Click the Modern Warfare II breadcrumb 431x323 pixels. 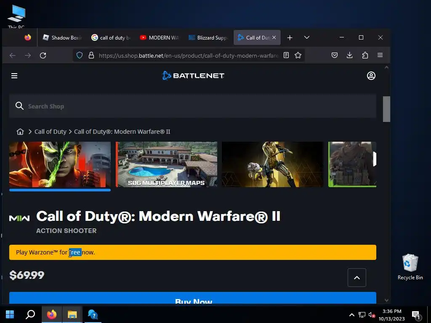(x=122, y=132)
